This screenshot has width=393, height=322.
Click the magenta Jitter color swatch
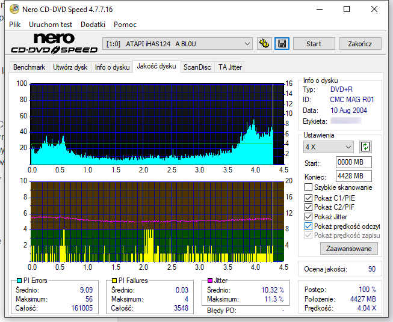210,281
